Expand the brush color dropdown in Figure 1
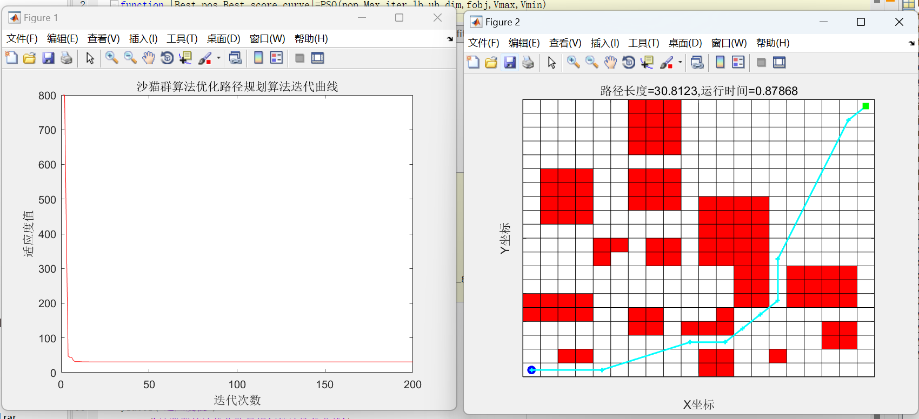The height and width of the screenshot is (419, 919). point(218,58)
